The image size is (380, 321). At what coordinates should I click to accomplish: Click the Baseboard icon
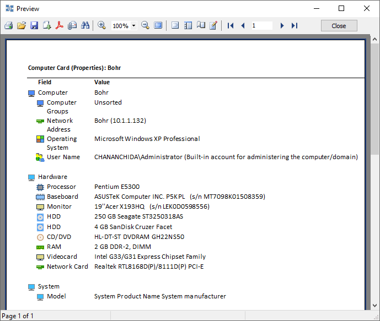tap(40, 197)
